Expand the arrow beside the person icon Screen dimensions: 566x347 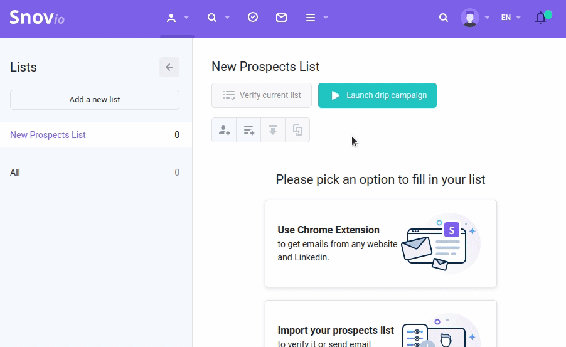pyautogui.click(x=186, y=18)
